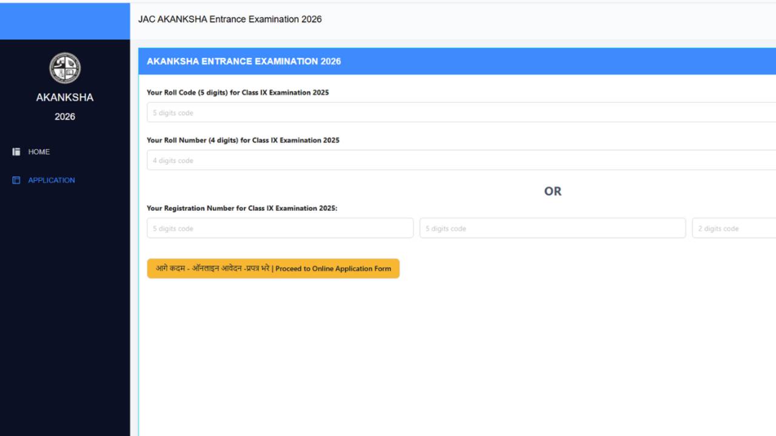Click the blue strip at top of sidebar
The image size is (776, 436).
64,21
